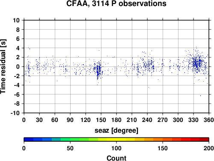Click the isolated outlier point near -6 seconds
The height and width of the screenshot is (161, 214).
tap(200, 96)
